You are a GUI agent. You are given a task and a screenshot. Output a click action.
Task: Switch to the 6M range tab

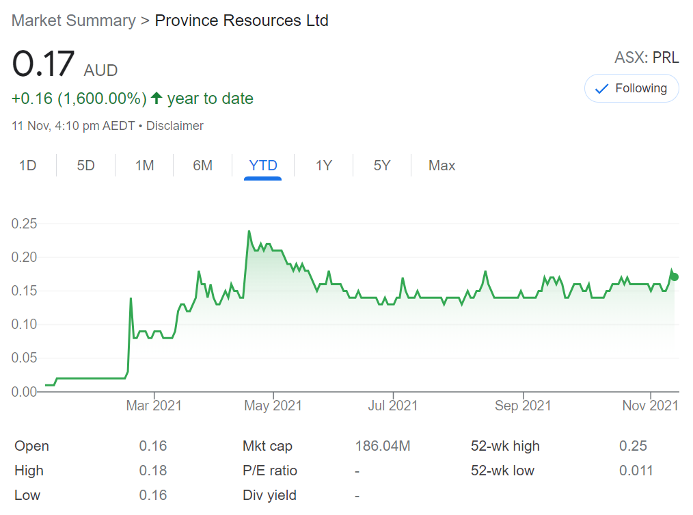point(203,166)
